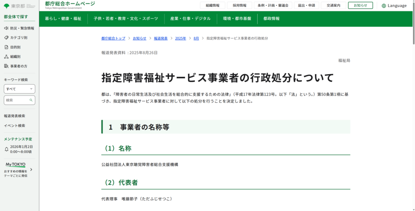
Task: Open the 暮らし・健康・福祉 navigation menu
Action: 63,19
